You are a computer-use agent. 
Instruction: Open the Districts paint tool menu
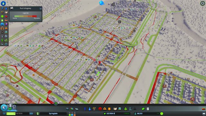point(77,109)
